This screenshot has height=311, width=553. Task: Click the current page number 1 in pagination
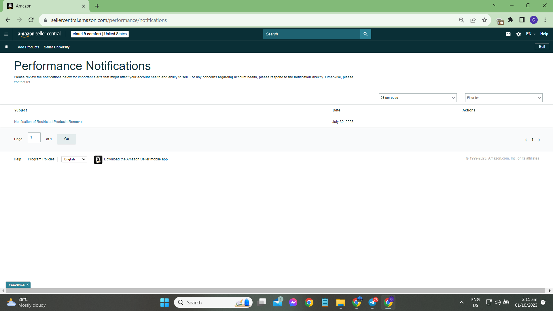pyautogui.click(x=533, y=140)
